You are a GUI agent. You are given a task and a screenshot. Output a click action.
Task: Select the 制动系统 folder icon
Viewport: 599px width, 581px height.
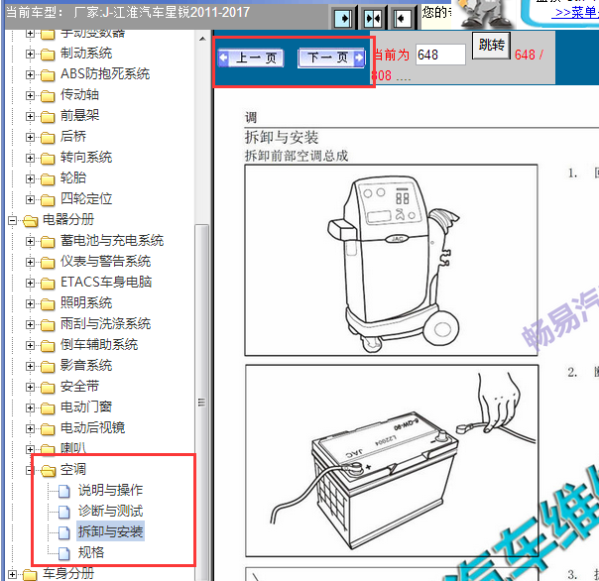(x=48, y=55)
